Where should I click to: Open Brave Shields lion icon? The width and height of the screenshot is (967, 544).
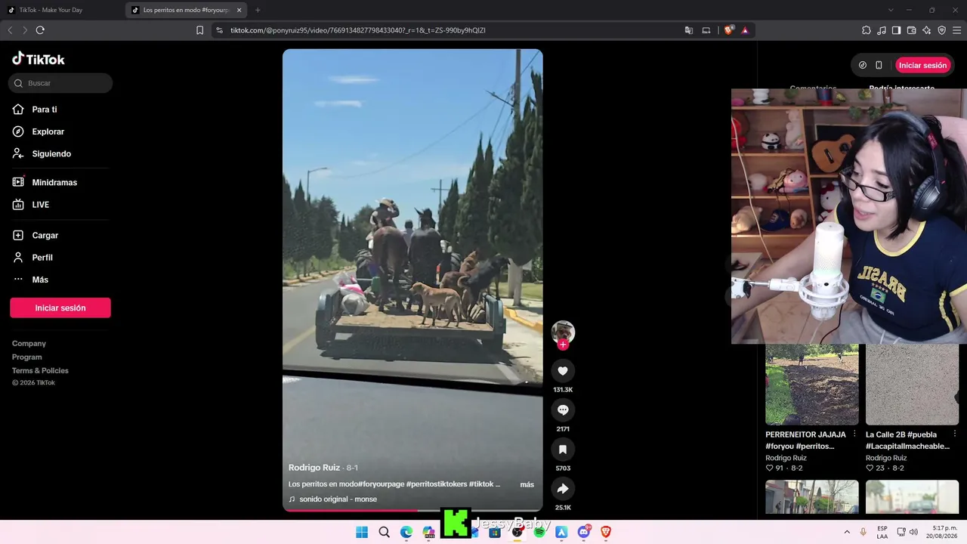[728, 30]
